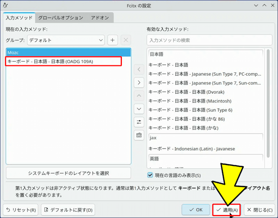The width and height of the screenshot is (278, 218).
Task: Click the 入力メソッドの検索 search field
Action: [209, 40]
